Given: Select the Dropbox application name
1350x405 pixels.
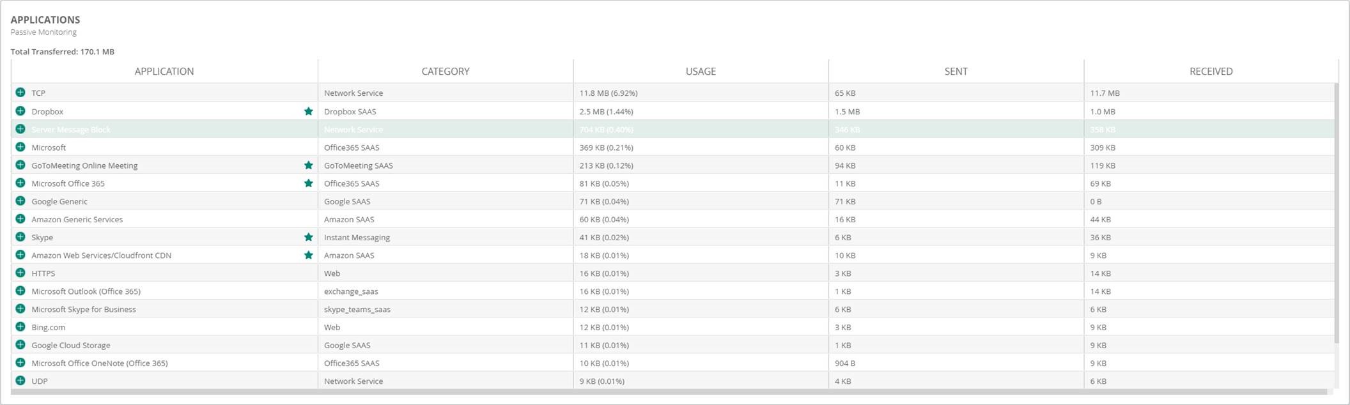Looking at the screenshot, I should tap(47, 112).
